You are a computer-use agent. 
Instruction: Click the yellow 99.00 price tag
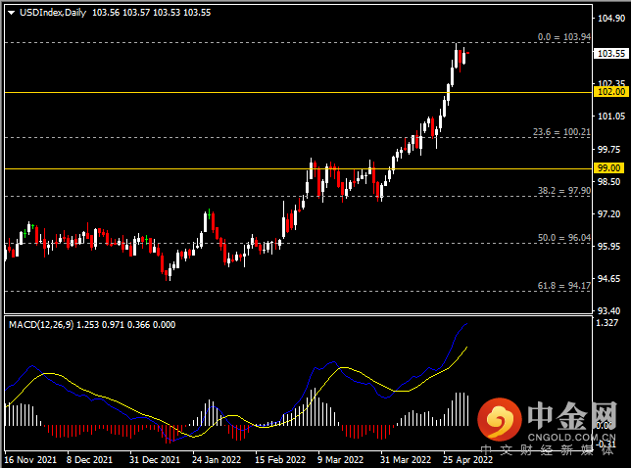coord(608,168)
